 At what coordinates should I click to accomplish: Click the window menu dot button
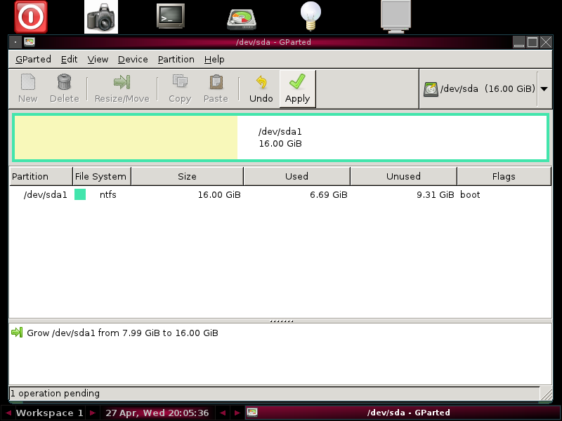15,42
